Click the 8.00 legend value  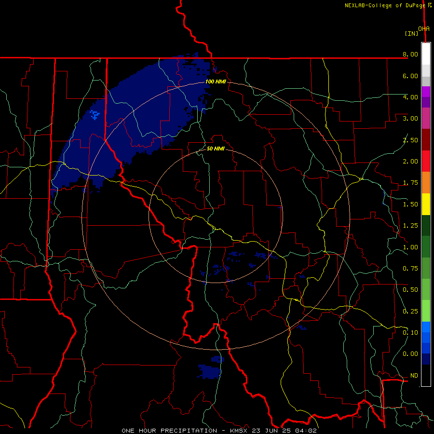coord(410,54)
